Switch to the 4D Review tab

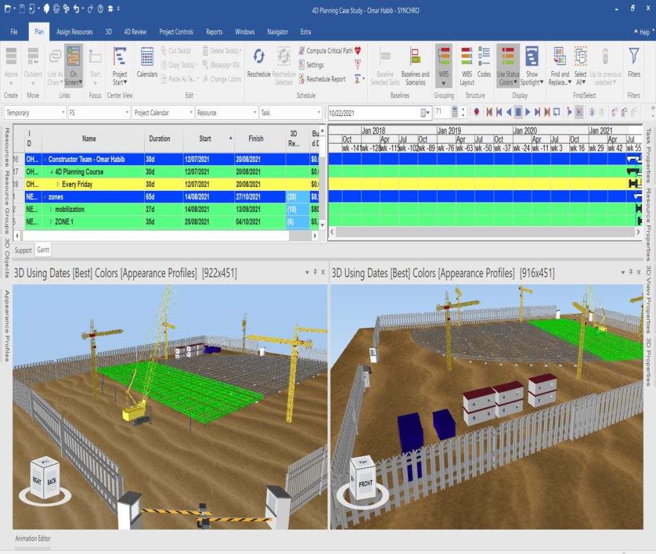pyautogui.click(x=135, y=32)
